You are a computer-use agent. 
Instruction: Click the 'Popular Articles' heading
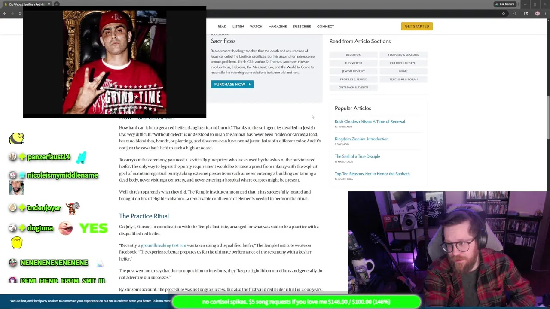(353, 108)
